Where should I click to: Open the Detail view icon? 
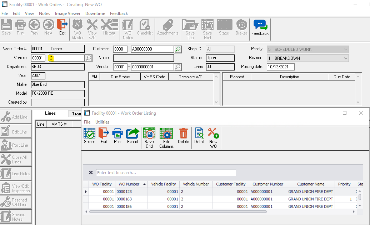pyautogui.click(x=199, y=136)
